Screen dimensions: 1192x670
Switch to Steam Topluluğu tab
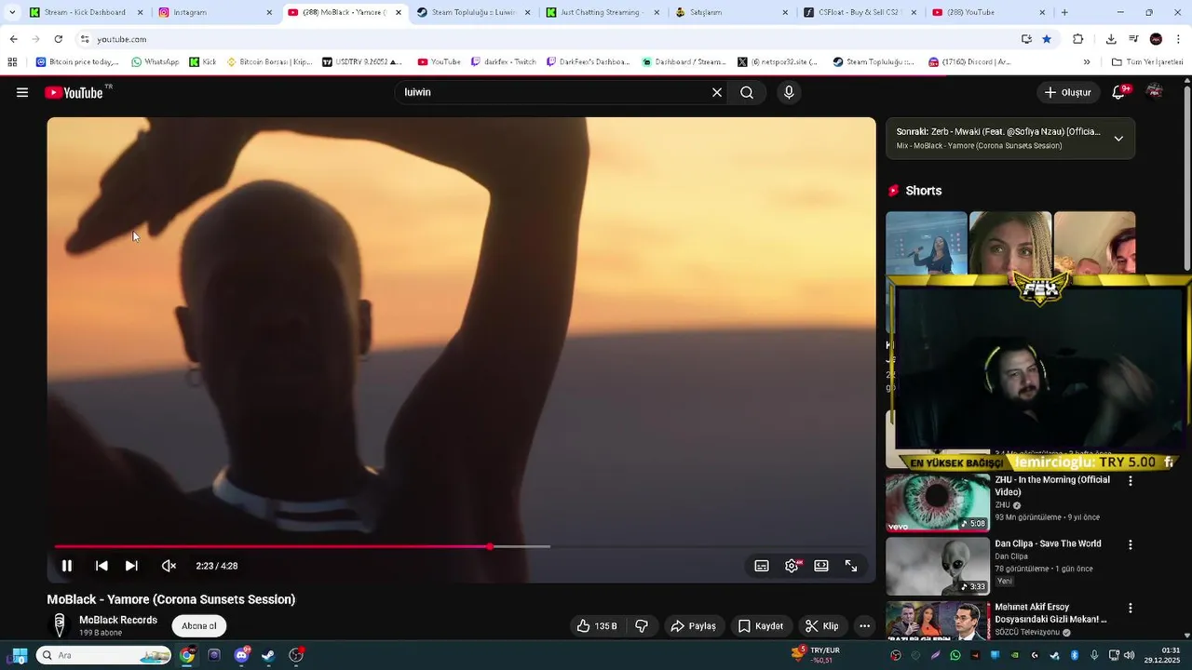473,13
